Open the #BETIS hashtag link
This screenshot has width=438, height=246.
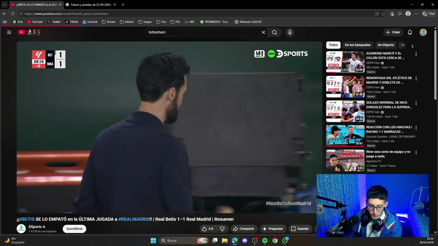(x=27, y=219)
